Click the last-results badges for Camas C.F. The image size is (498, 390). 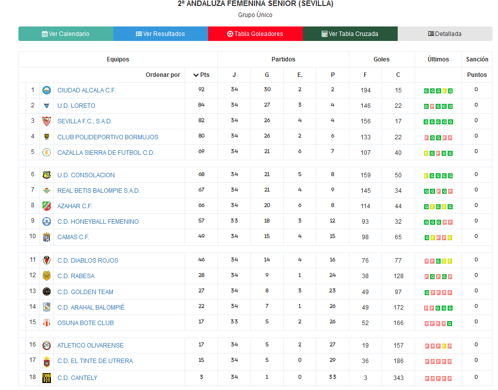(x=438, y=238)
